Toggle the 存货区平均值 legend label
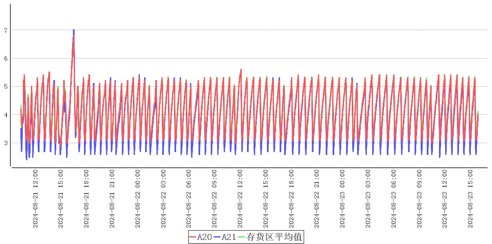The width and height of the screenshot is (492, 244). click(274, 237)
